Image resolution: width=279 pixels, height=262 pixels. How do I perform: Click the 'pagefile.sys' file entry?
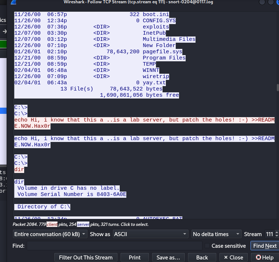[x=163, y=51]
